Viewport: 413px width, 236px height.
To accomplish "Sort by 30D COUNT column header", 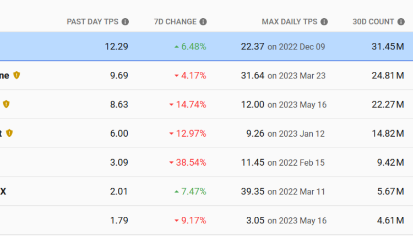I will coord(373,22).
